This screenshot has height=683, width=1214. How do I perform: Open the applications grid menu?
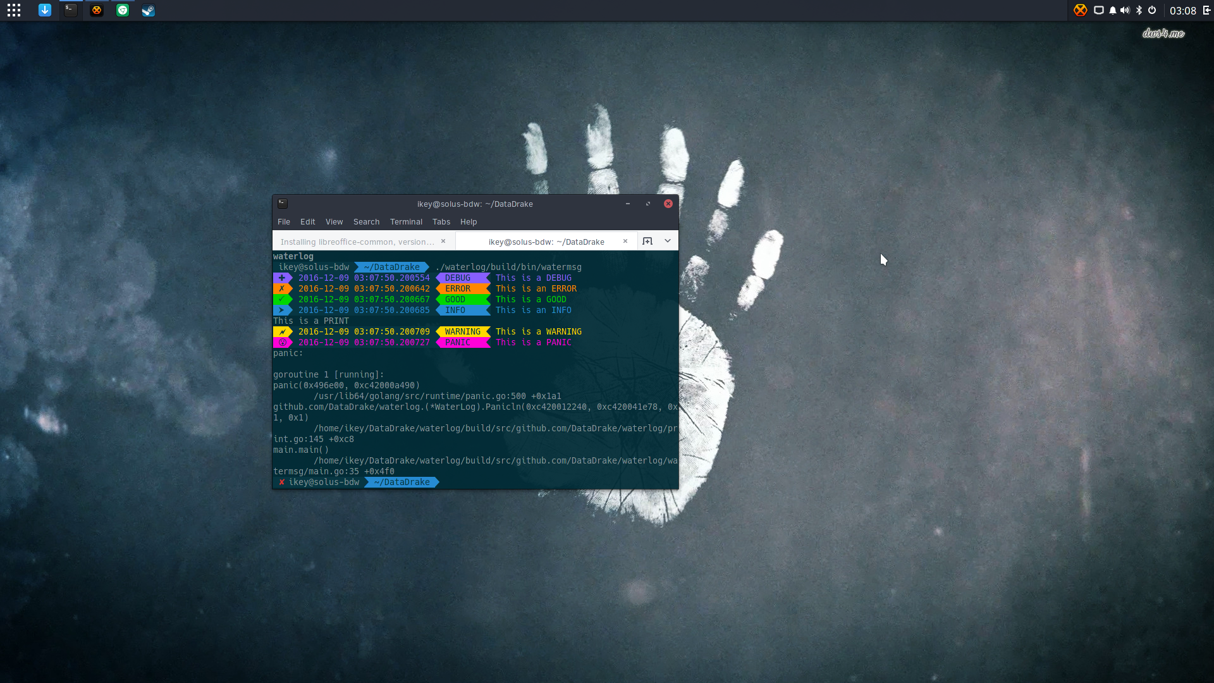[14, 10]
